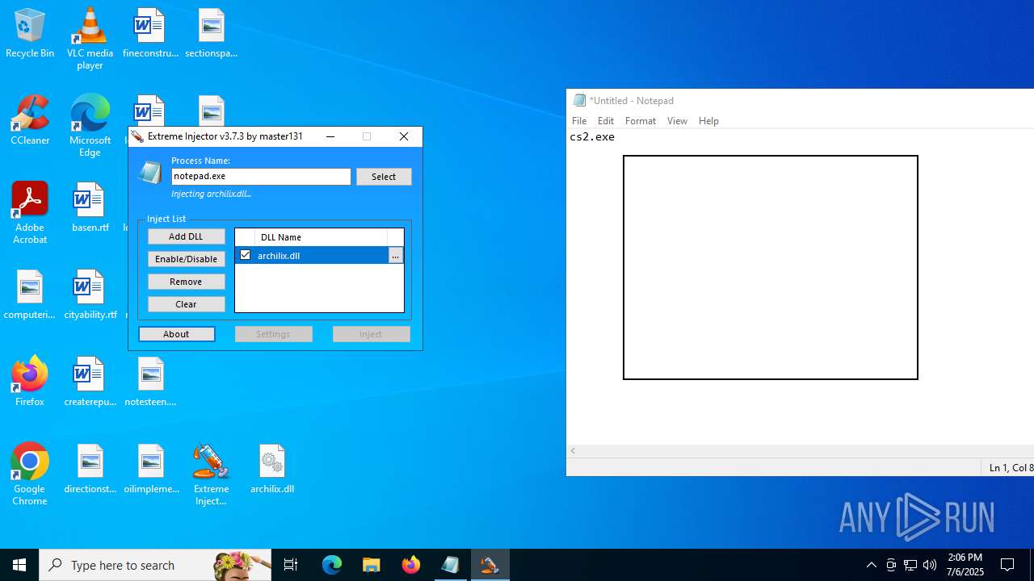Open the network status tray icon
The height and width of the screenshot is (581, 1034).
click(x=910, y=565)
